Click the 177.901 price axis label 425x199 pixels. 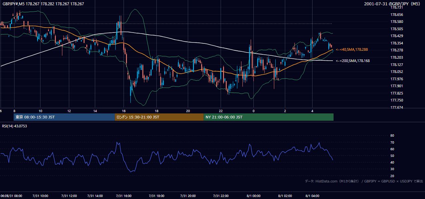pyautogui.click(x=396, y=86)
